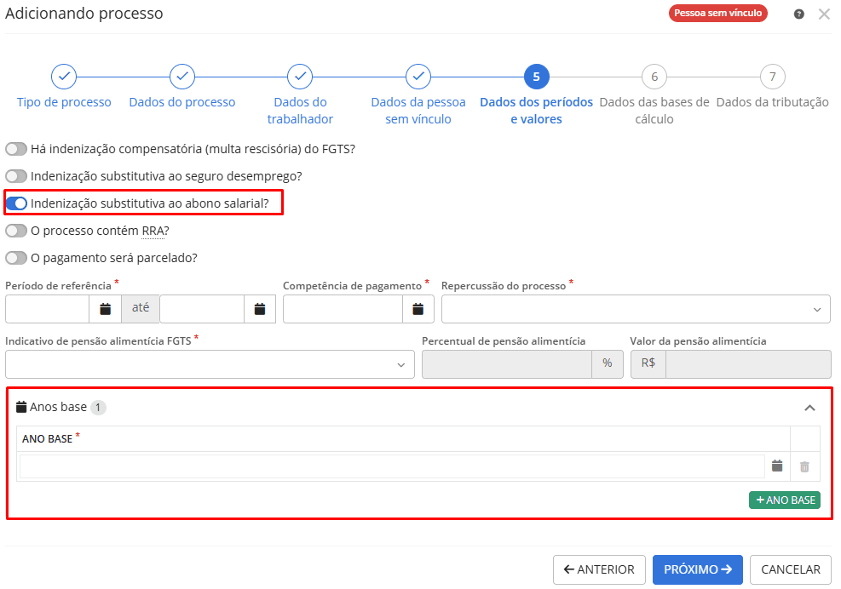841x589 pixels.
Task: Open calendar for Período de referência start date
Action: click(104, 308)
